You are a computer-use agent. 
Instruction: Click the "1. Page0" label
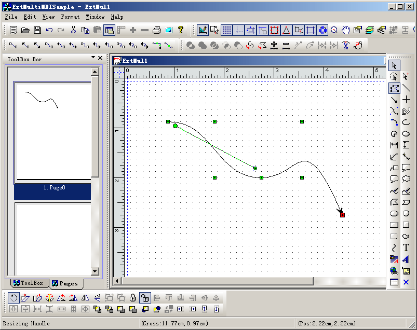pos(54,188)
